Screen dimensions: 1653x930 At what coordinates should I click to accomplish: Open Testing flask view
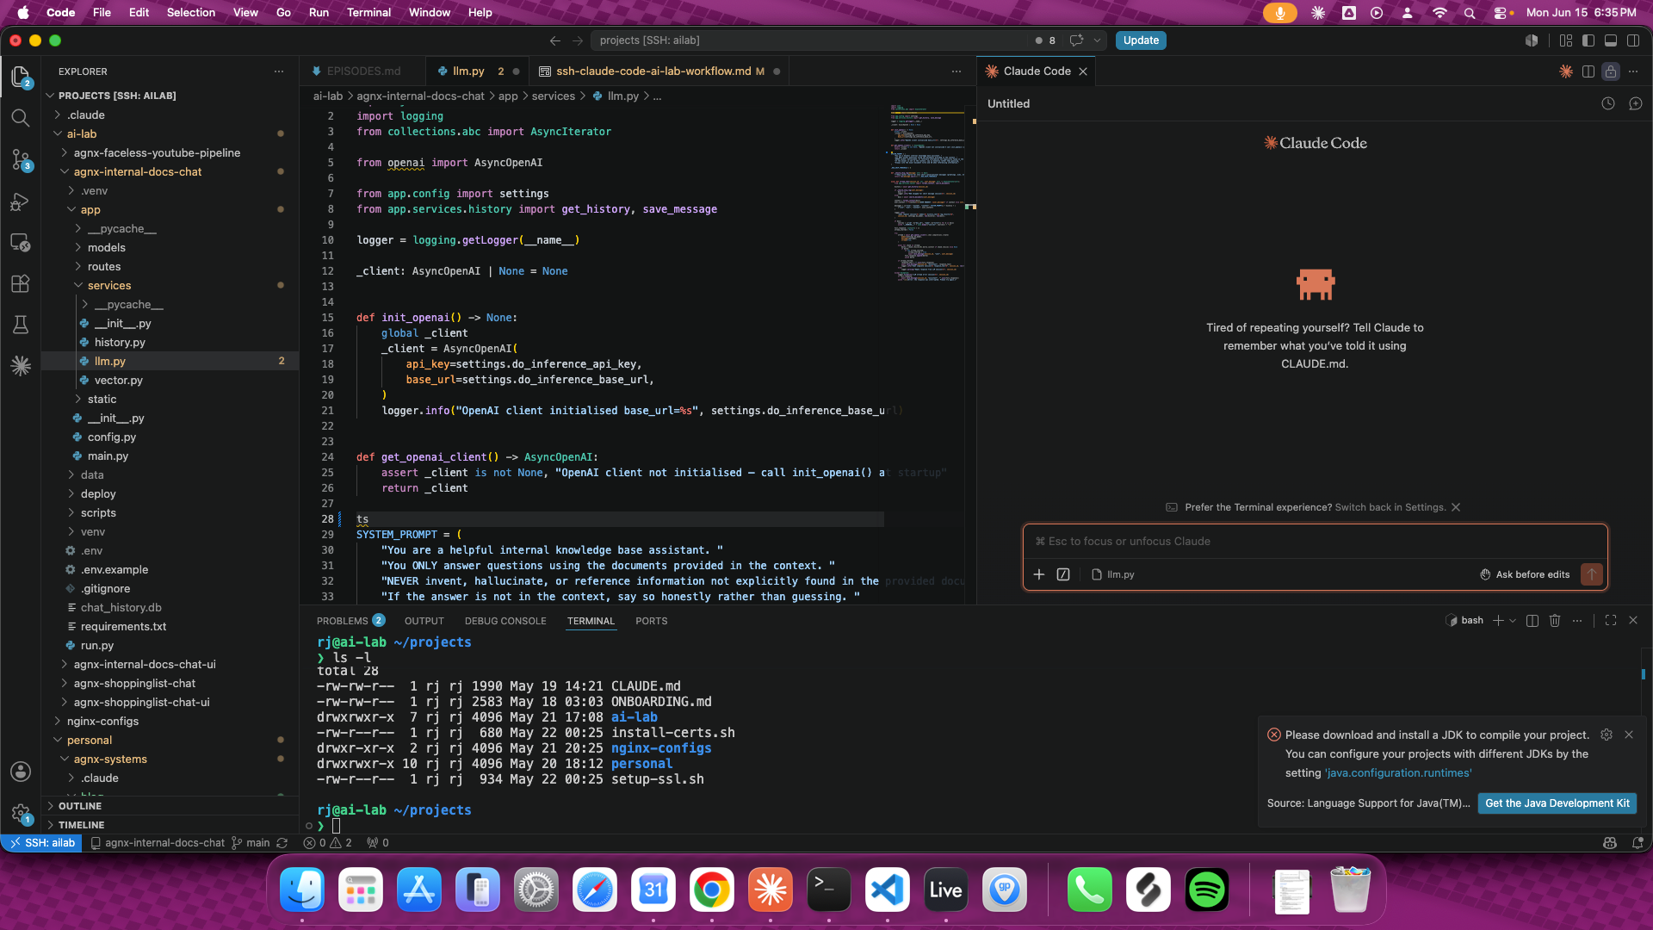(x=21, y=325)
